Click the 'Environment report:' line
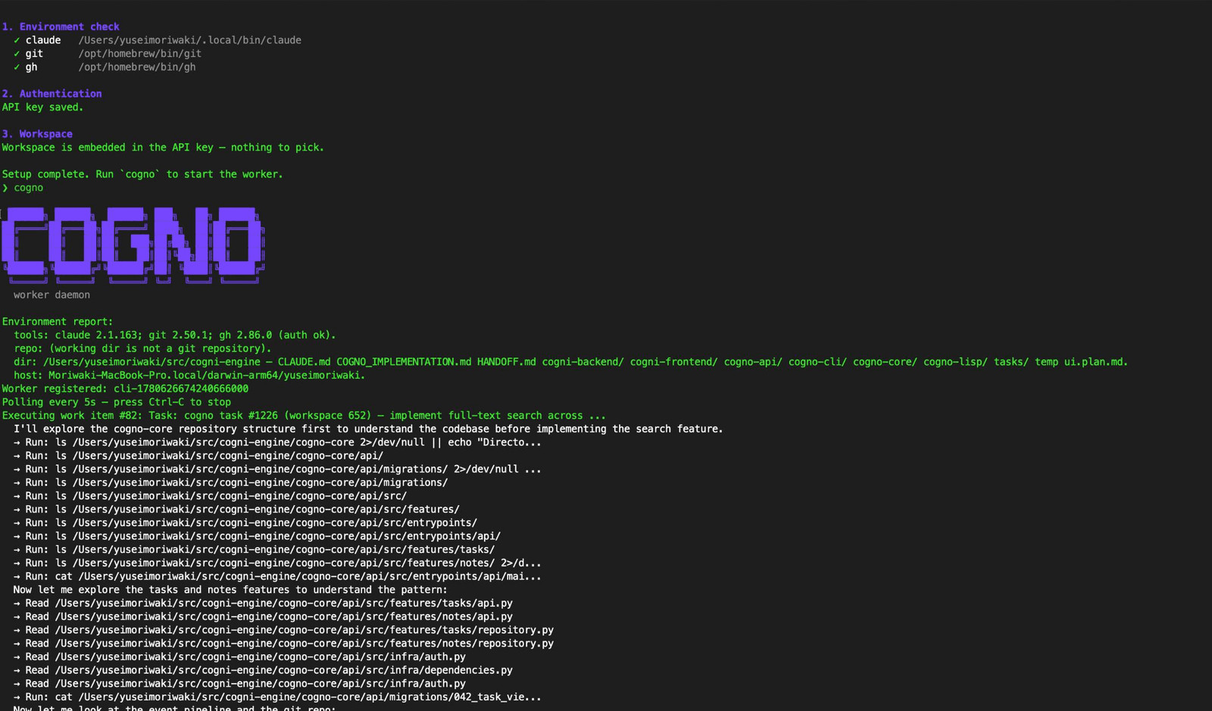The height and width of the screenshot is (711, 1212). (x=58, y=322)
